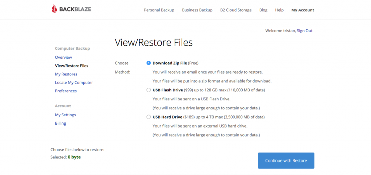The height and width of the screenshot is (175, 371).
Task: Click the 'Welcome tristan' text
Action: [280, 31]
